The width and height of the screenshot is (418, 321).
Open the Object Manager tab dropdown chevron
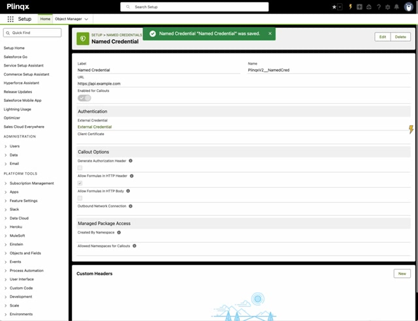[86, 19]
